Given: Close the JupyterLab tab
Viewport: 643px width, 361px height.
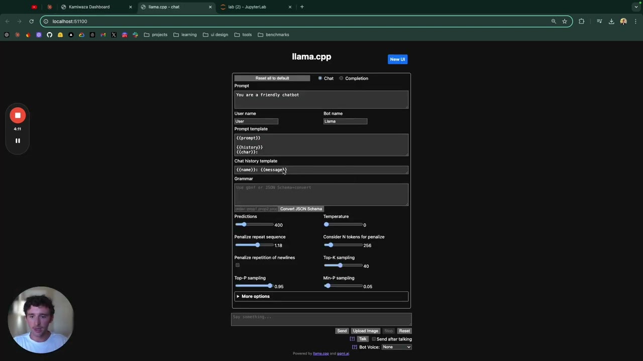Looking at the screenshot, I should (x=290, y=7).
